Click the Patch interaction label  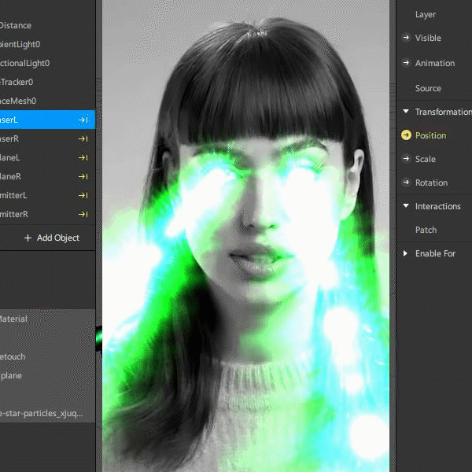coord(426,230)
